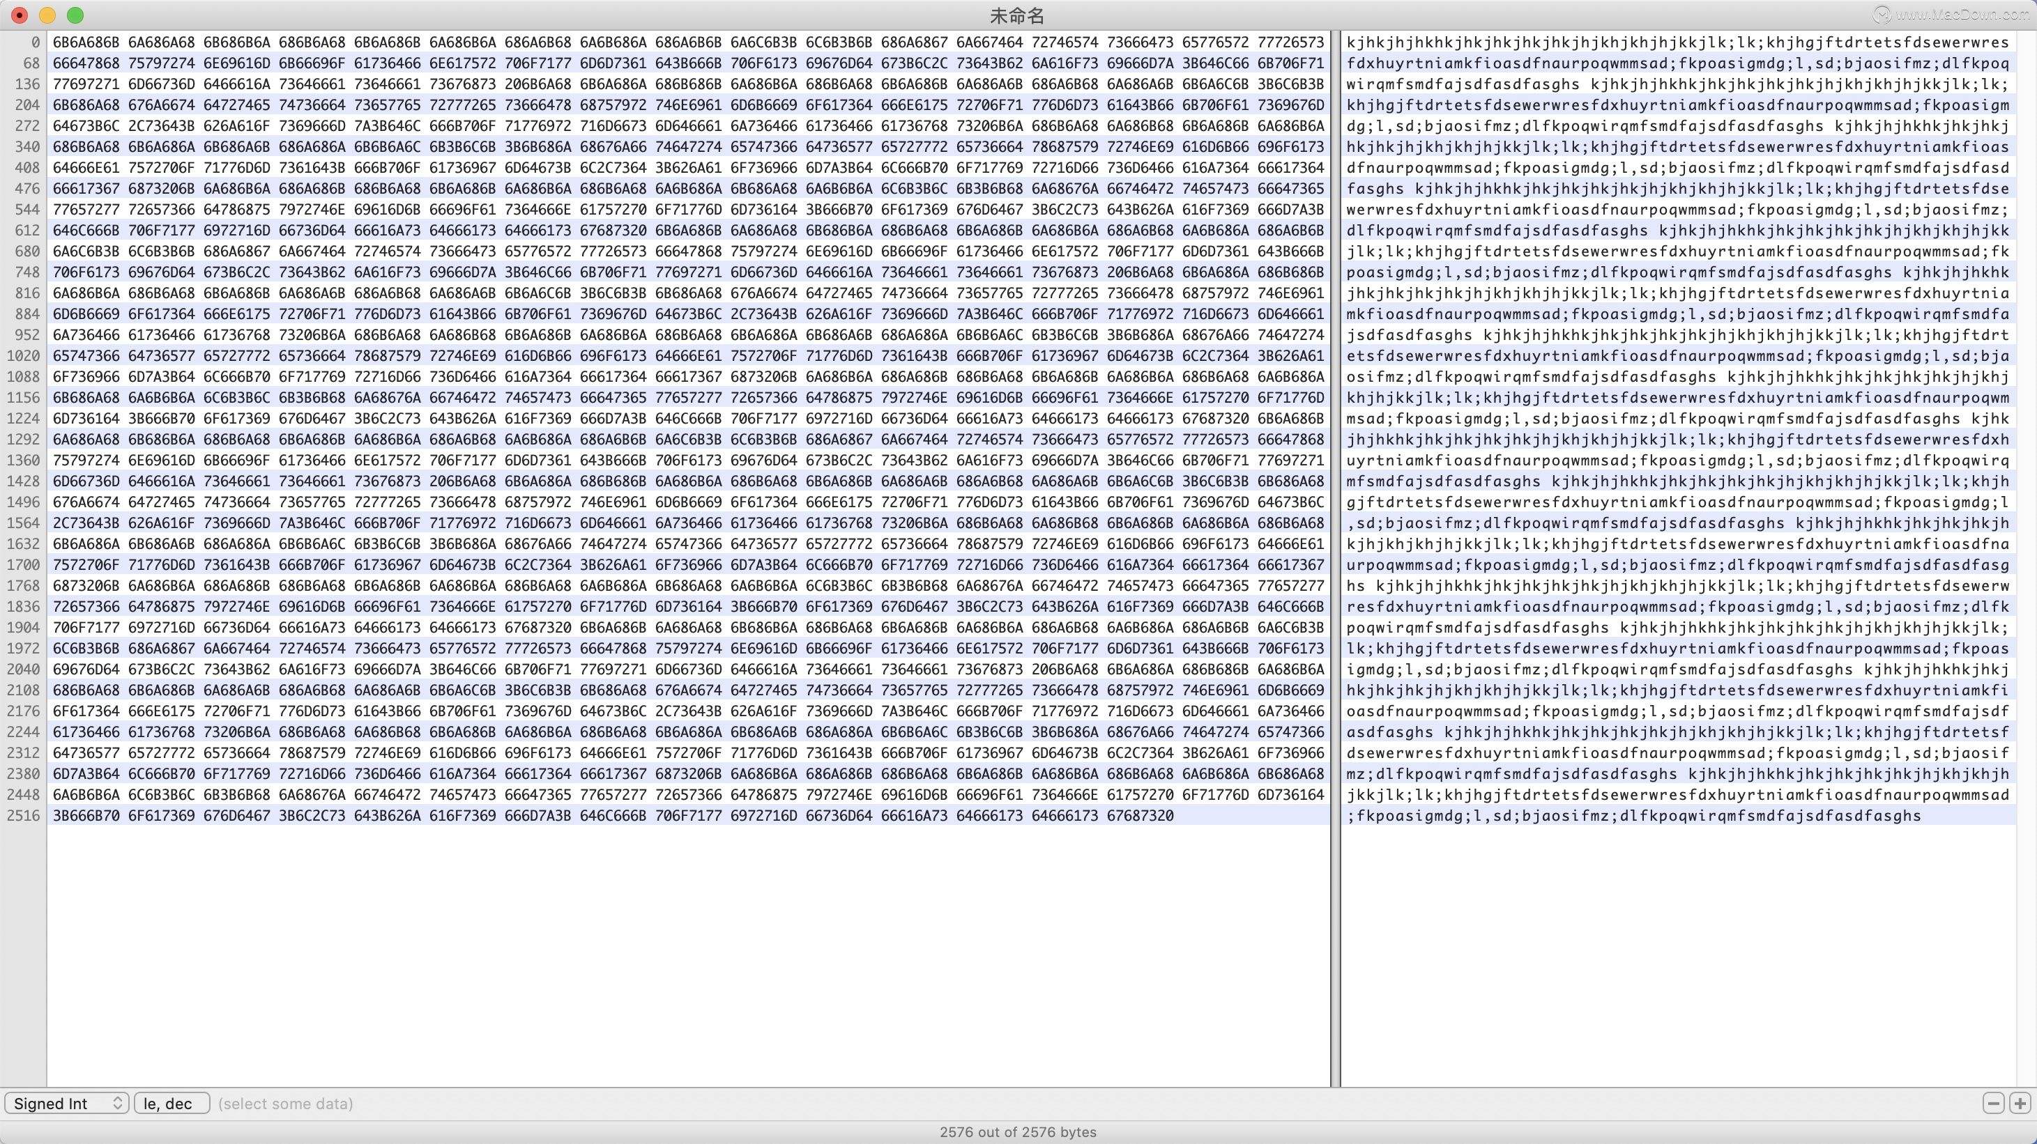This screenshot has width=2037, height=1144.
Task: Click last hex group 67687320 on line 2516
Action: pyautogui.click(x=1140, y=815)
